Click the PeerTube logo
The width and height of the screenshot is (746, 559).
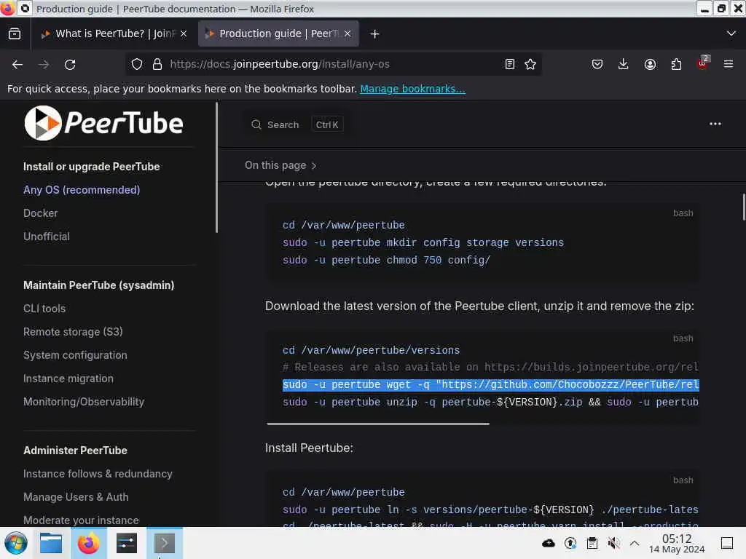[103, 123]
